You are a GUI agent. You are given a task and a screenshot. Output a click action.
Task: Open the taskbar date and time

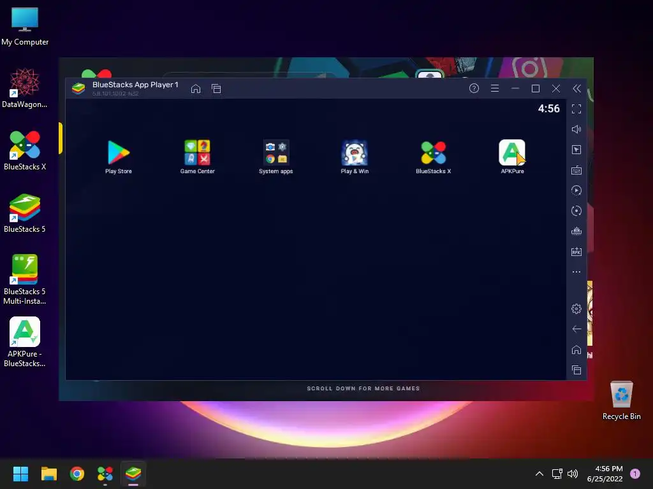[605, 474]
